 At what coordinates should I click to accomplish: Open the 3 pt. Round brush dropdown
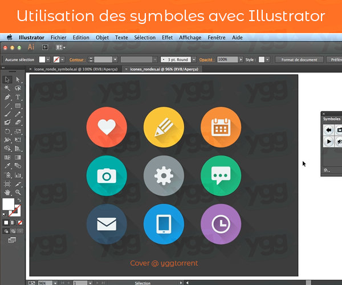[x=194, y=59]
